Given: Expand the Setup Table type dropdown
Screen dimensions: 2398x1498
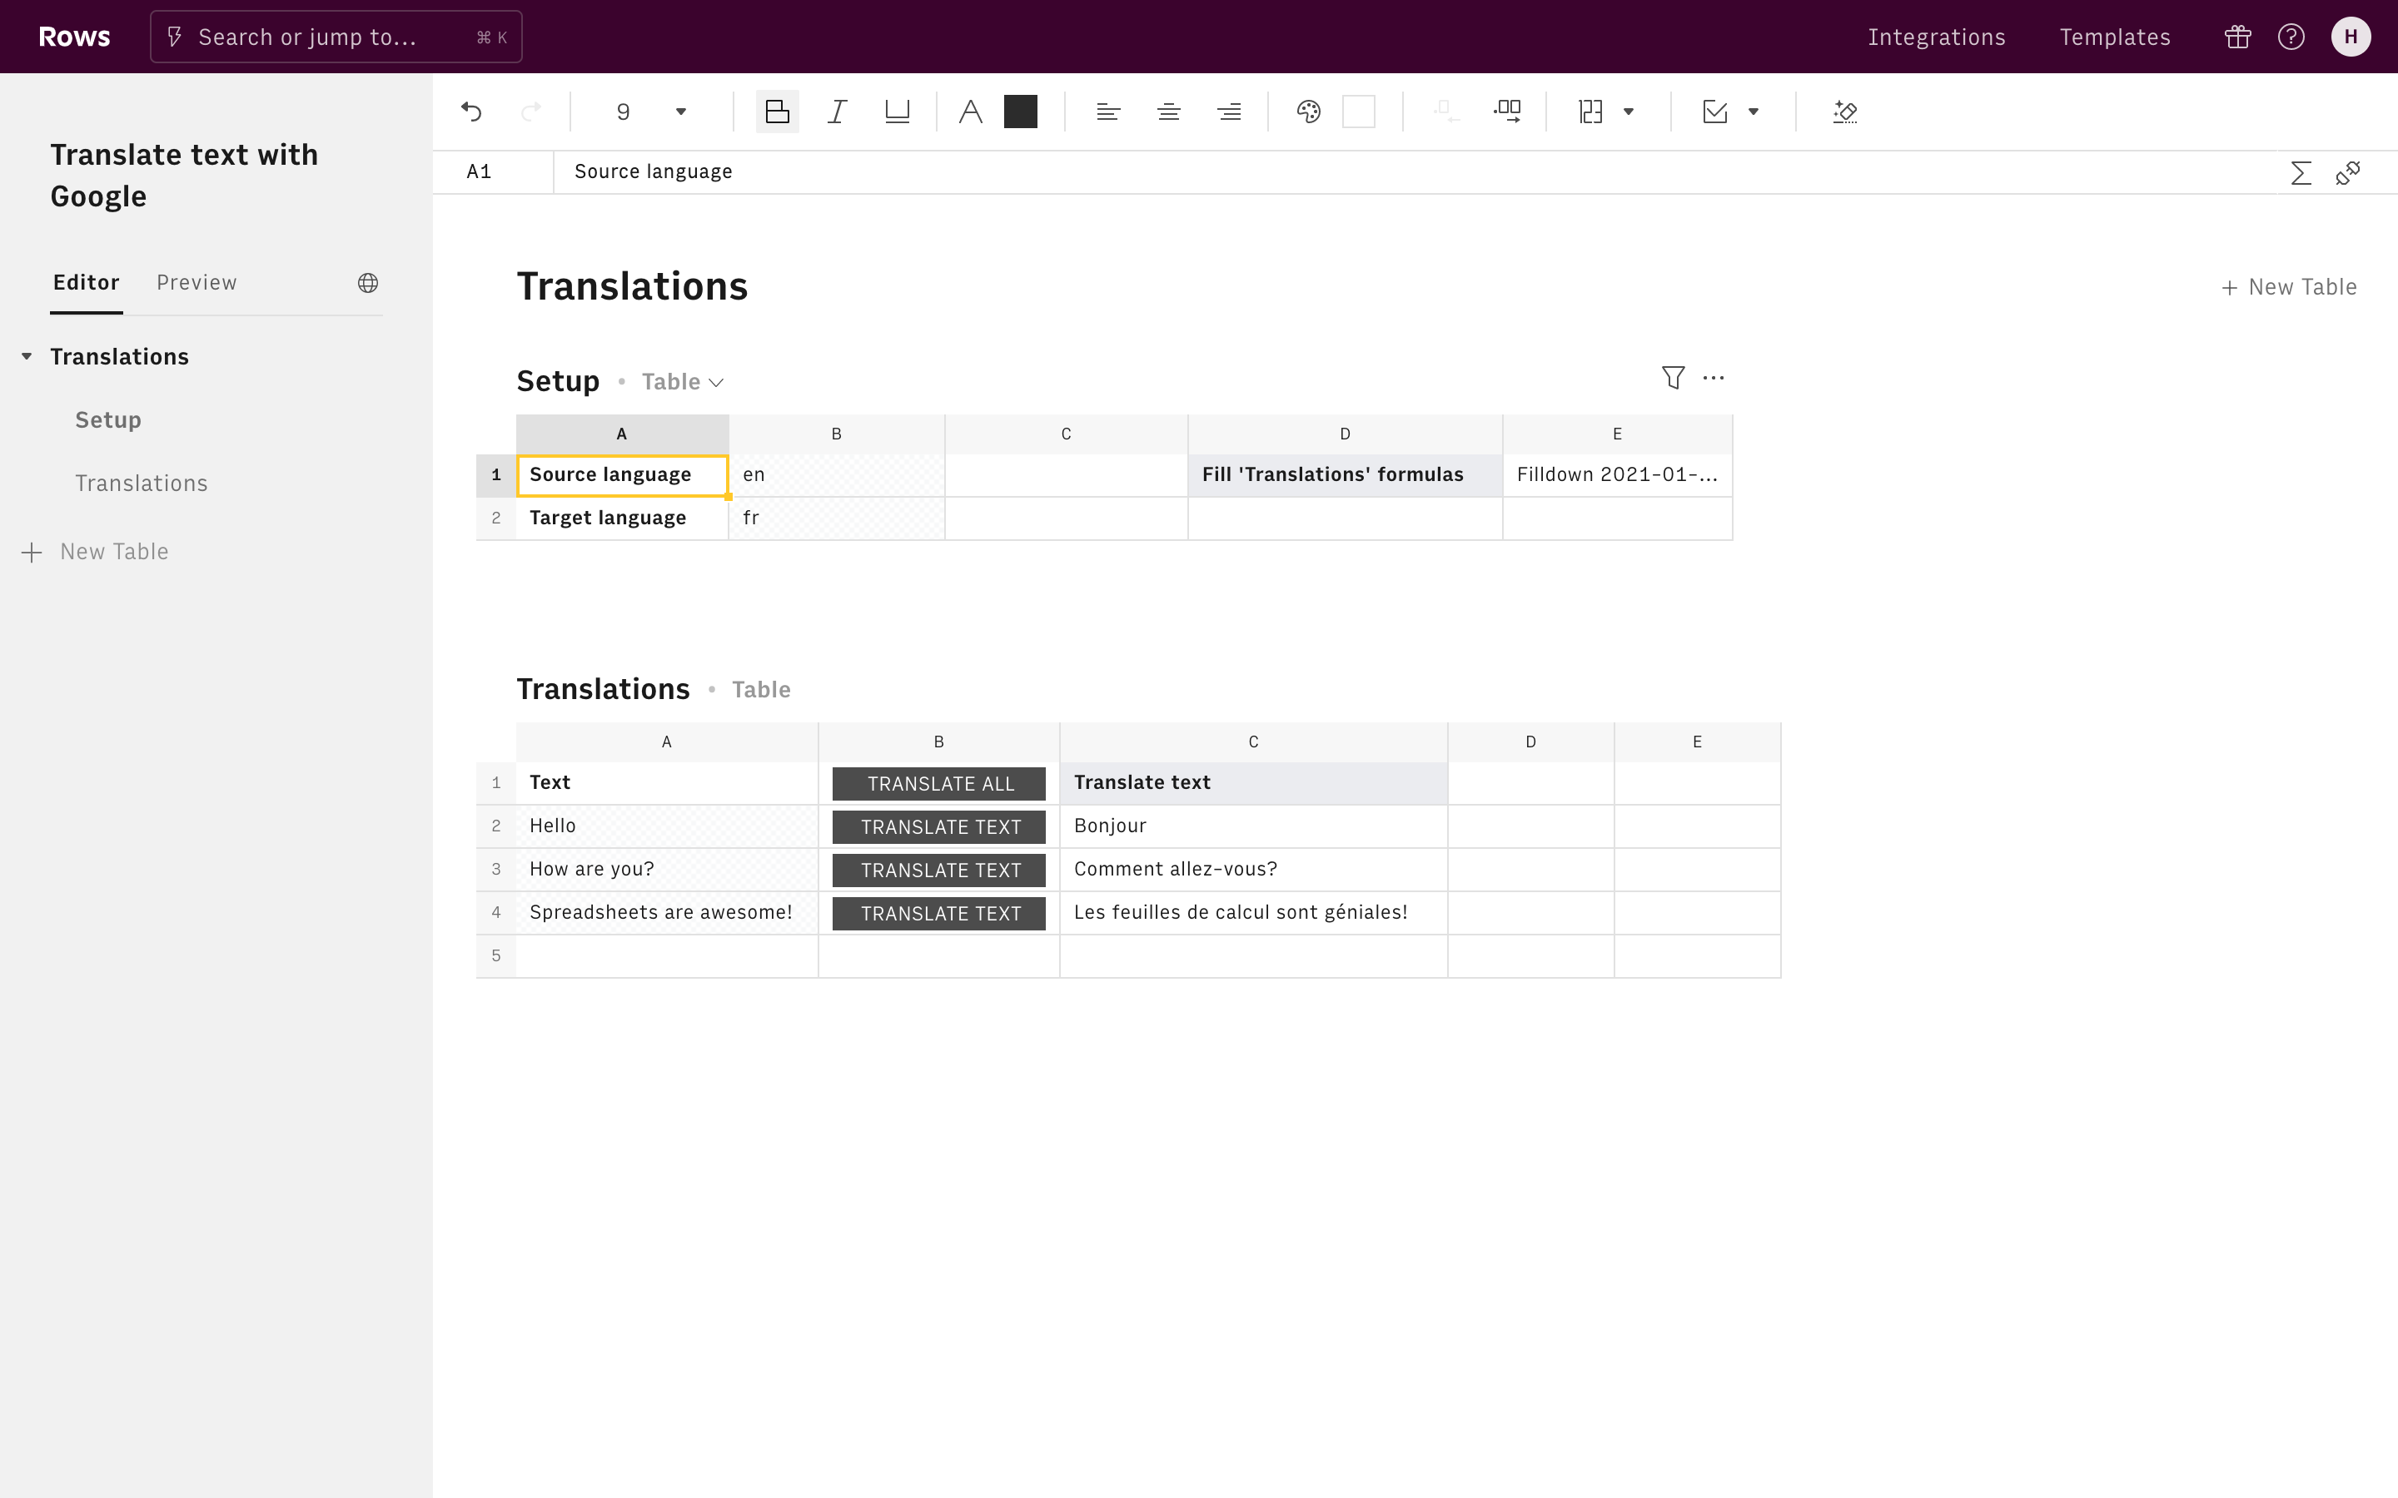Looking at the screenshot, I should click(683, 383).
